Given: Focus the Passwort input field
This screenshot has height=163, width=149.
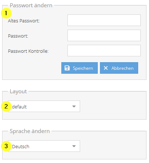Looking at the screenshot, I should (104, 35).
